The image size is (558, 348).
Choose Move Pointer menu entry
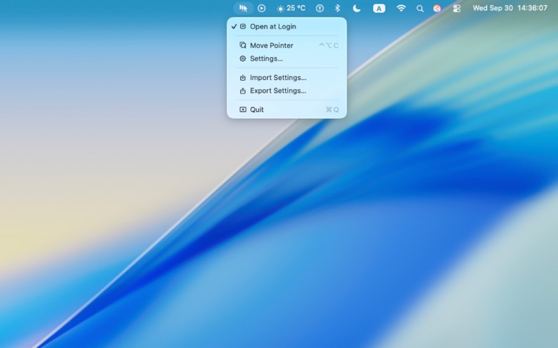(x=287, y=45)
